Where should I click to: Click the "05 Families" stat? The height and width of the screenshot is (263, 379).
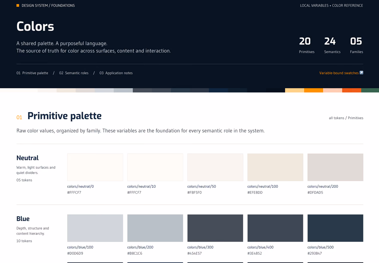click(x=356, y=45)
